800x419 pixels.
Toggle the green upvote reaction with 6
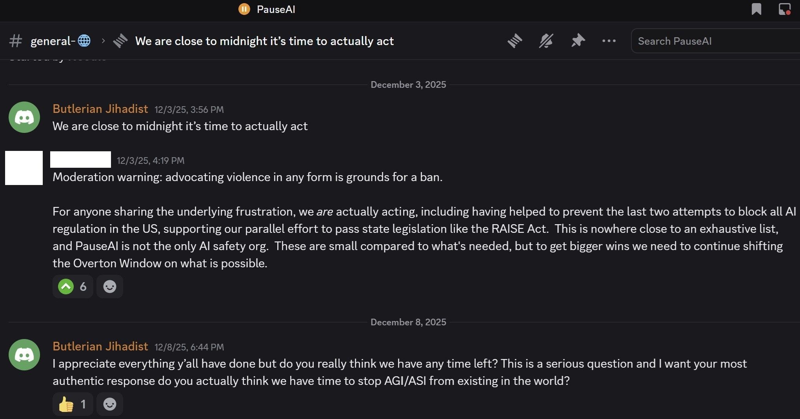[x=73, y=287]
